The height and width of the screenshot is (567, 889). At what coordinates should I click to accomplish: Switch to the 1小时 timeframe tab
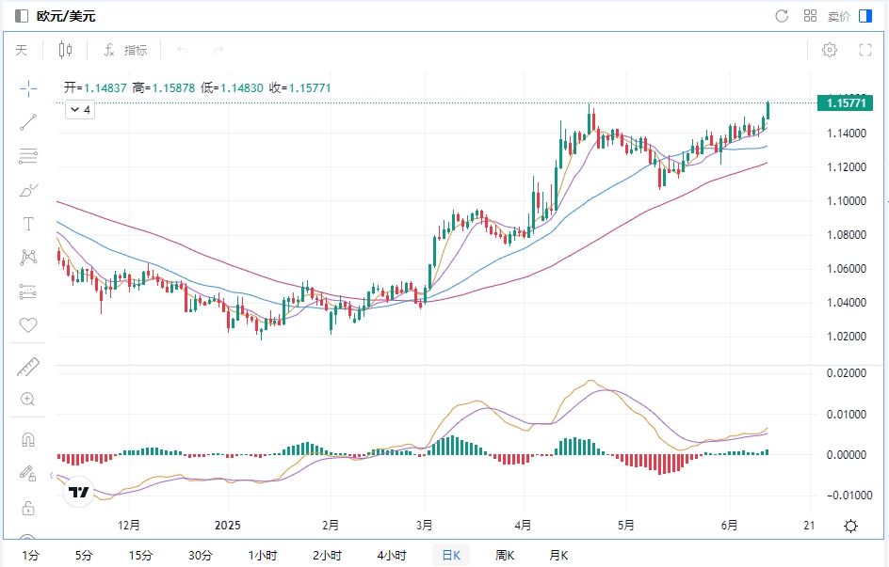pyautogui.click(x=263, y=555)
